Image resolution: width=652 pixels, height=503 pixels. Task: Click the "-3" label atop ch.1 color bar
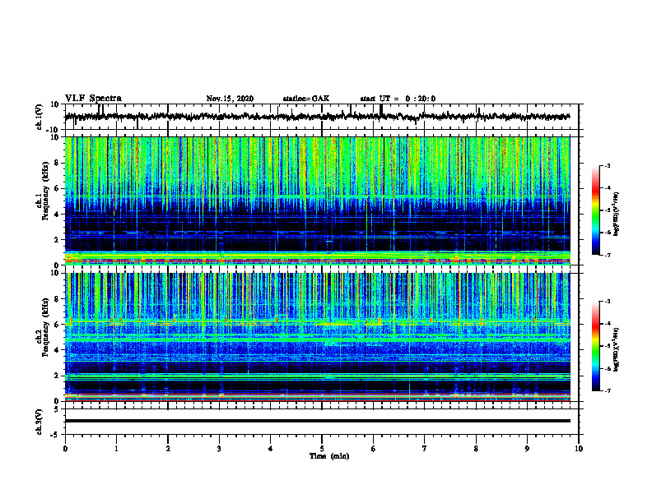click(607, 165)
